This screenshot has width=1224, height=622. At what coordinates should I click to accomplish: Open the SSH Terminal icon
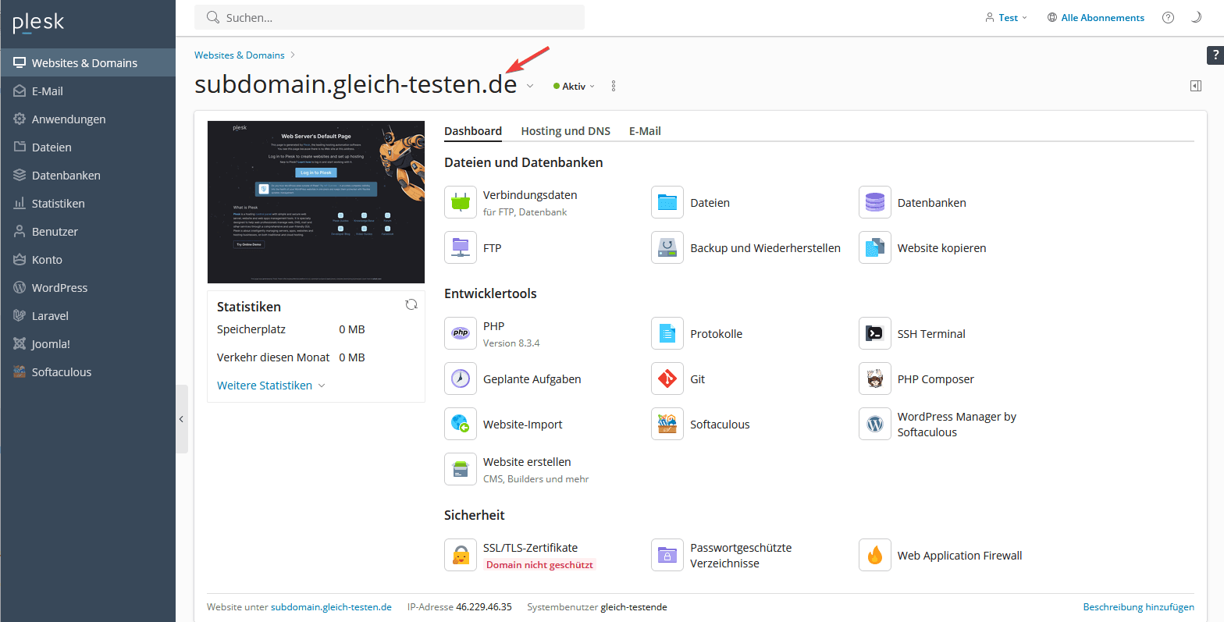[x=874, y=334]
